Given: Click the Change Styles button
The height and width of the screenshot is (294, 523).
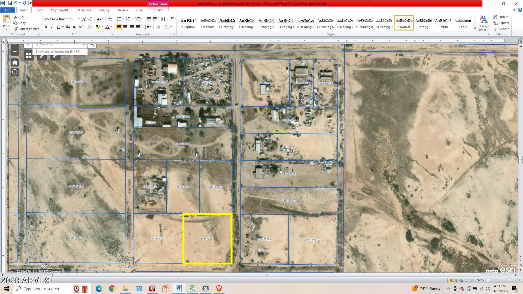Looking at the screenshot, I should 484,23.
